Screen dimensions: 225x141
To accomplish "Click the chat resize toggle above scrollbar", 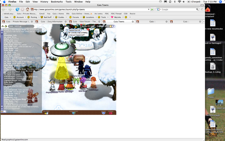I will point(2,30).
